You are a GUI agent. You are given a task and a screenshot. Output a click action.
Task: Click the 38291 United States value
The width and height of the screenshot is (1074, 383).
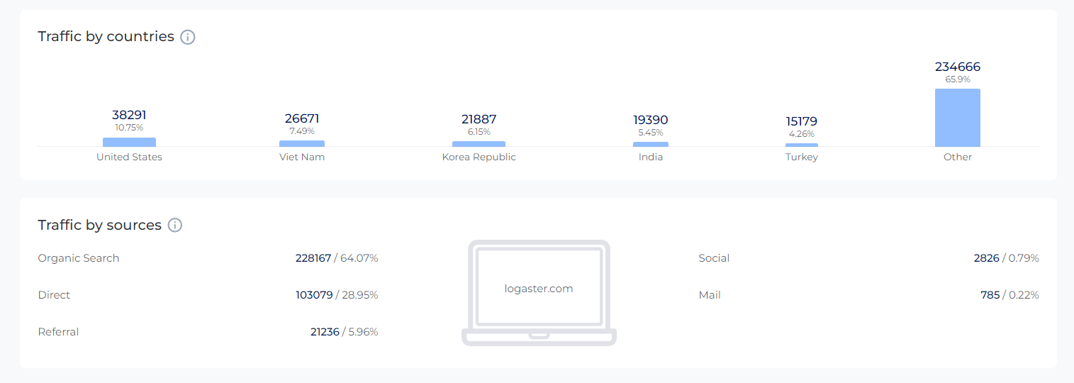(x=129, y=114)
